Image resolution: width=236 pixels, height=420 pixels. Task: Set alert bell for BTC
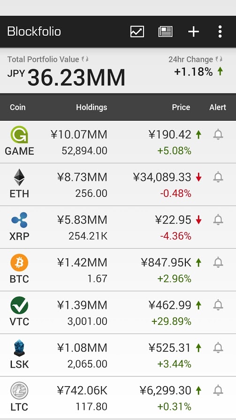[218, 262]
